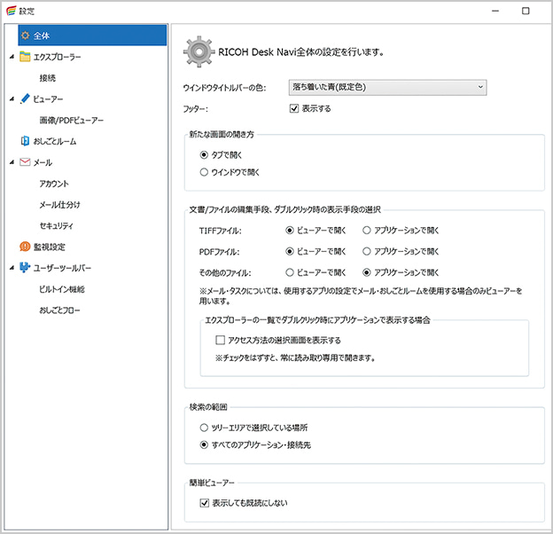Uncheck the フッター 表示する checkbox
Image resolution: width=553 pixels, height=534 pixels.
[294, 109]
